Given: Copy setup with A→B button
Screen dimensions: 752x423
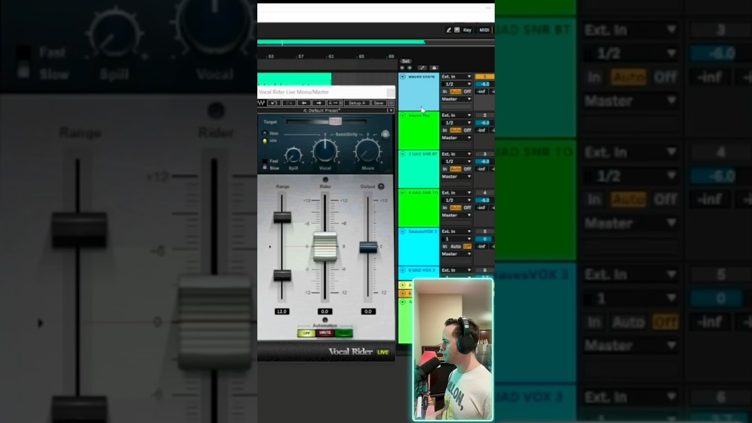Looking at the screenshot, I should 335,103.
